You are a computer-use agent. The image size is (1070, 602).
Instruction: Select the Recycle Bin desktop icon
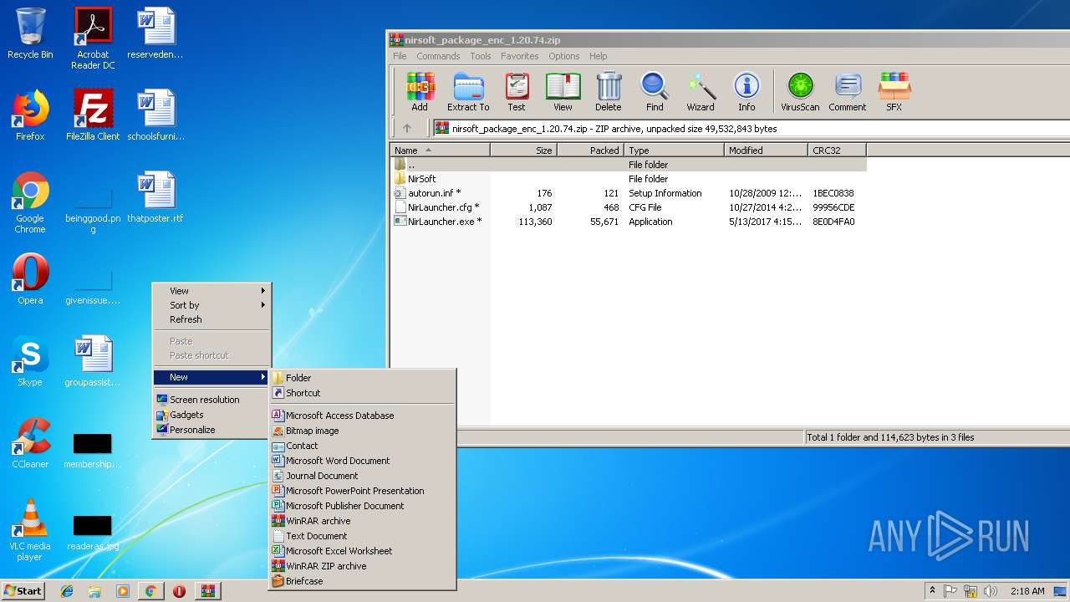30,33
